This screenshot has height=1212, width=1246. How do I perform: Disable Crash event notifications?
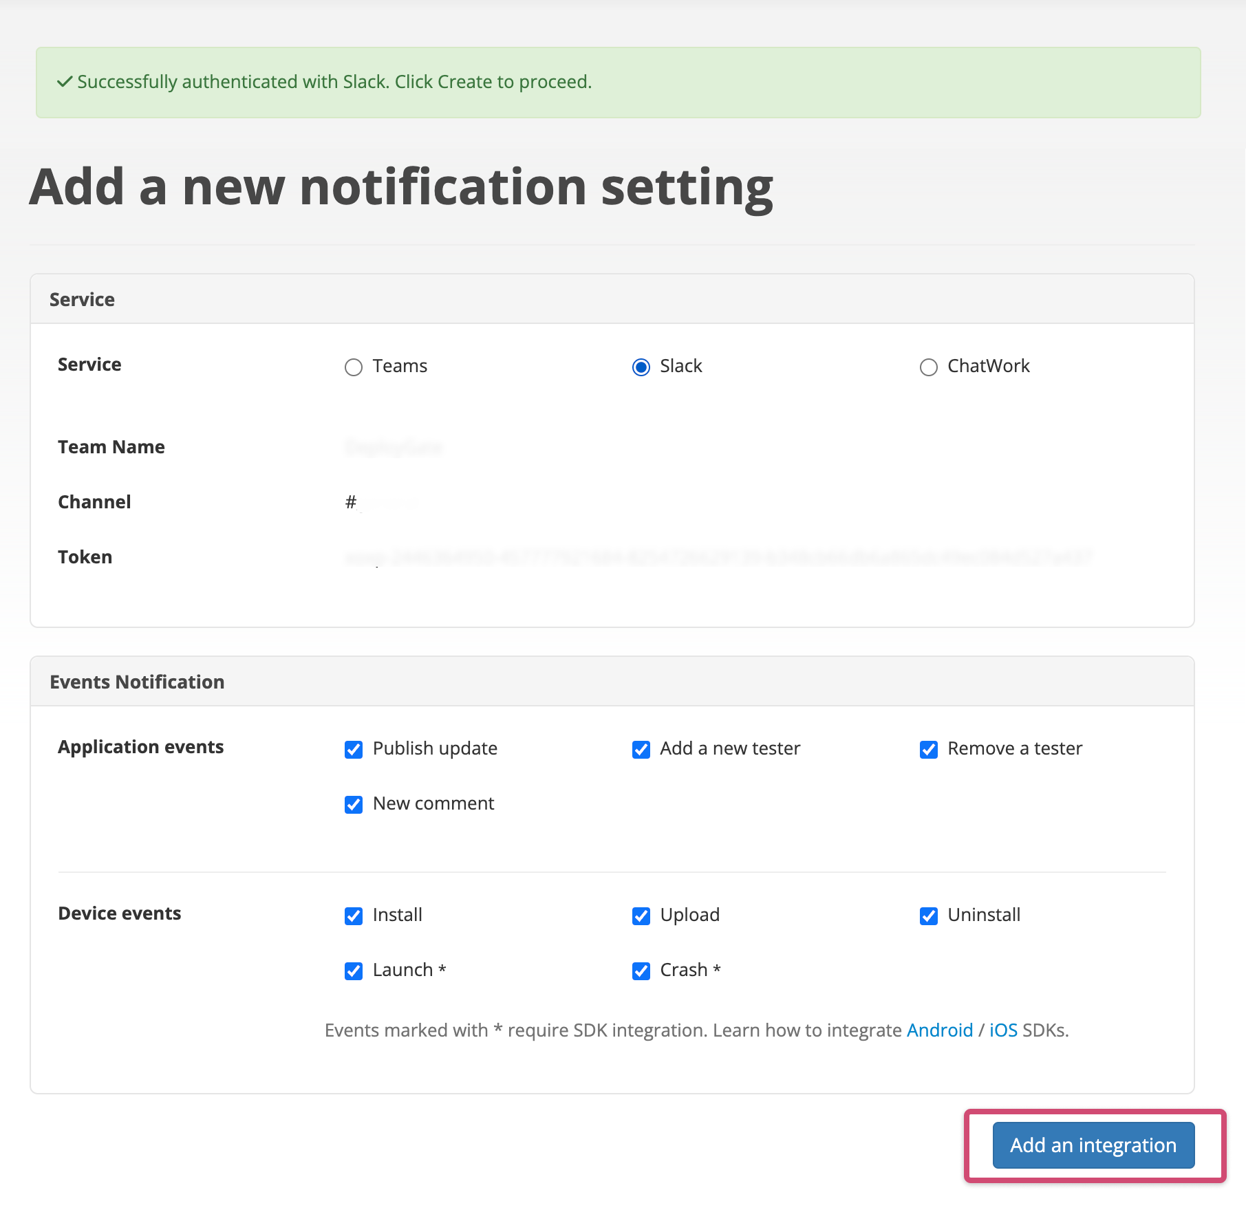tap(641, 971)
